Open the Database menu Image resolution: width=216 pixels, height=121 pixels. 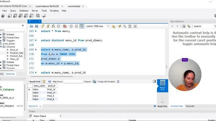click(x=24, y=11)
